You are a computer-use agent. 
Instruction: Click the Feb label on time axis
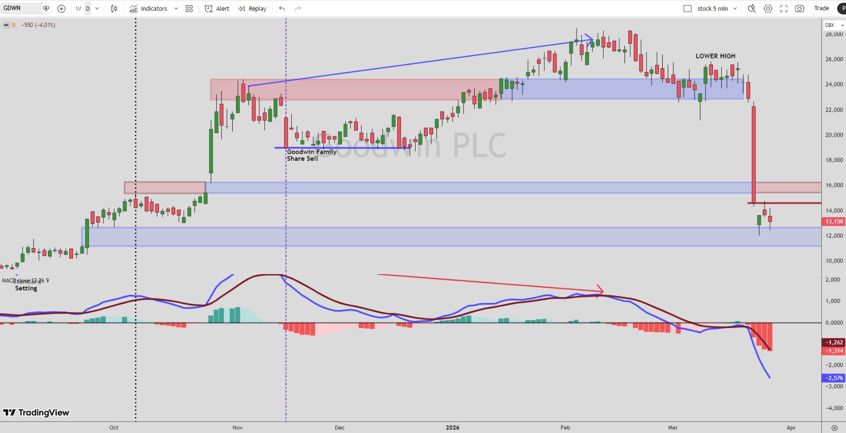coord(565,427)
